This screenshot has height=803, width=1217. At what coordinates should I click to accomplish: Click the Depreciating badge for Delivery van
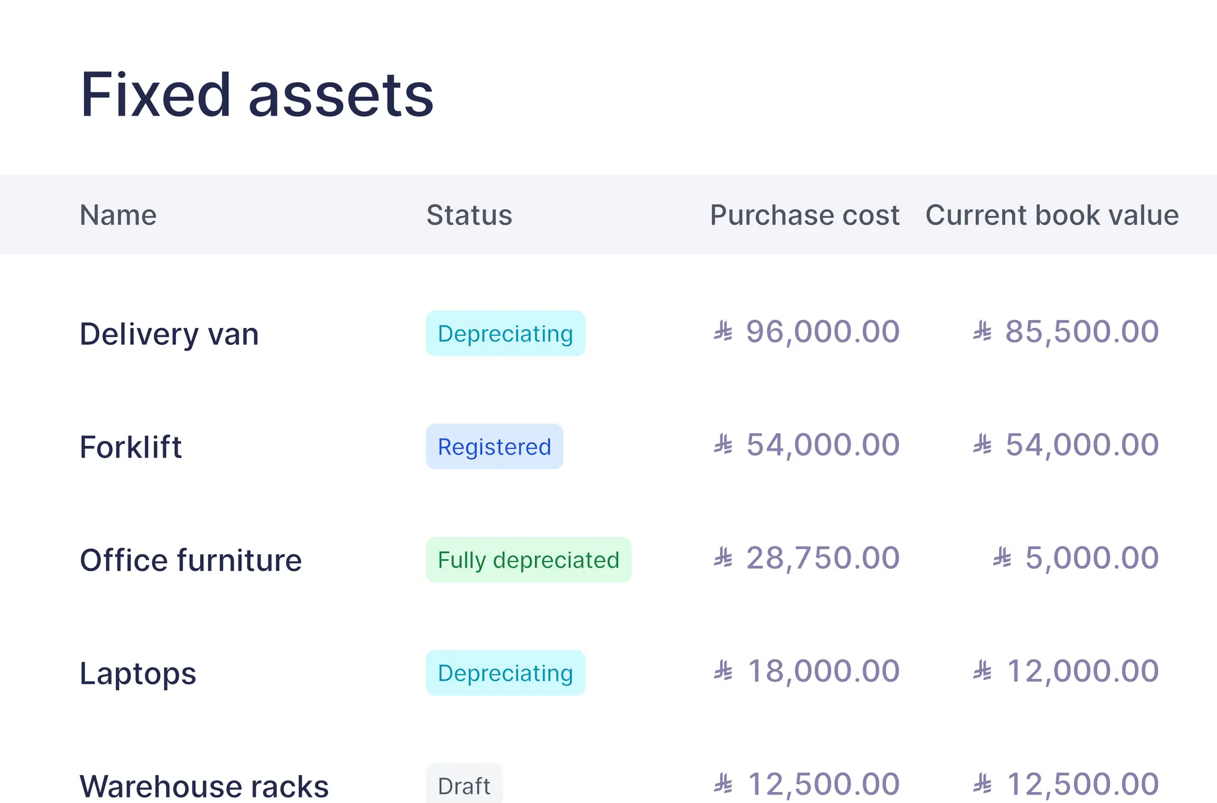point(506,333)
